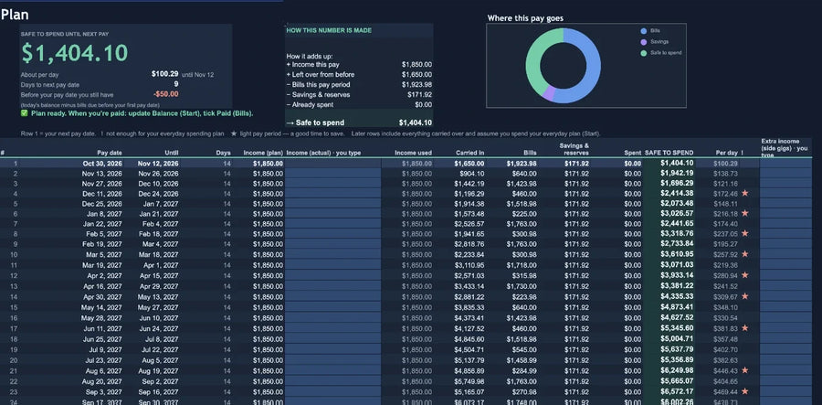Click 'Income (actual) · you type' column header
822x405 pixels.
pos(323,153)
